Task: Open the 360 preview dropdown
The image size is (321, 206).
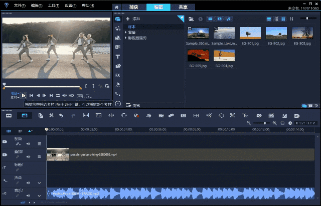Action: pos(80,96)
